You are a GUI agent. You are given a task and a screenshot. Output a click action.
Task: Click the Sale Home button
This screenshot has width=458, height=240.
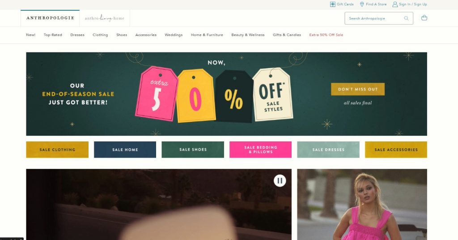(125, 150)
